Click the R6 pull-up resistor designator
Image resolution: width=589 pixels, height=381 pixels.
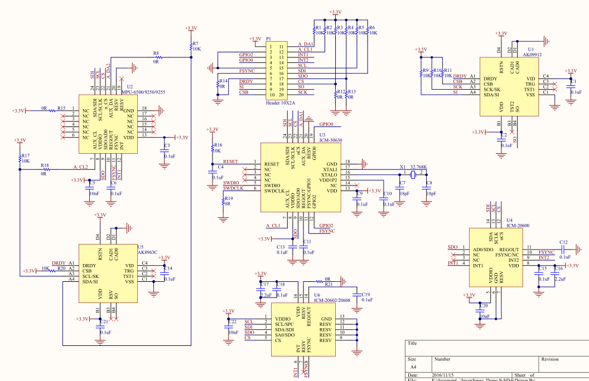pyautogui.click(x=372, y=27)
